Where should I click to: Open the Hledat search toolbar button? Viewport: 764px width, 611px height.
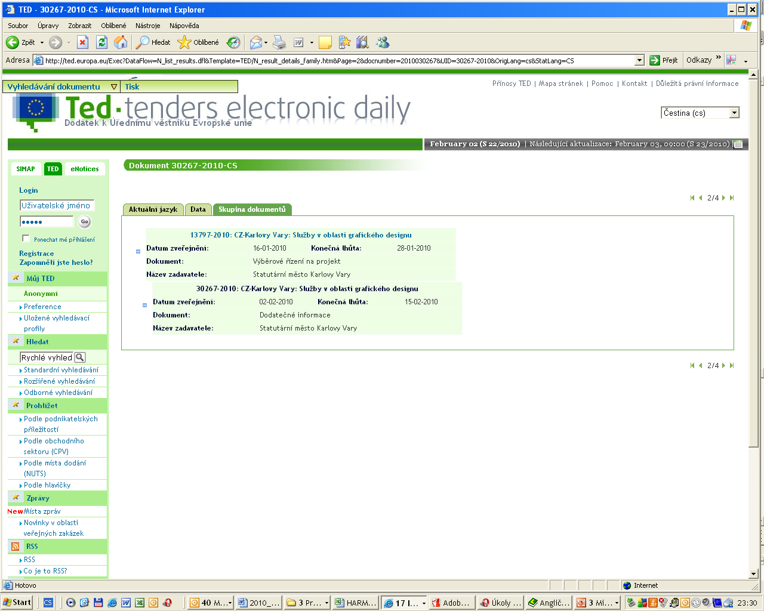point(153,42)
